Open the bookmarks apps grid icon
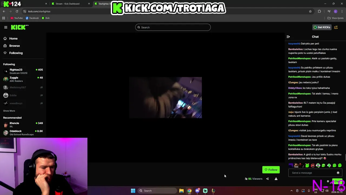Screen dimensions: 346x195 coord(4,18)
